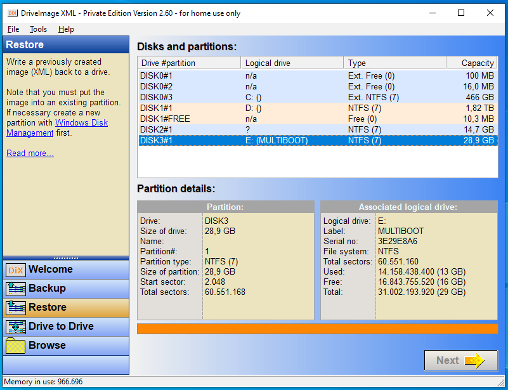Click the yellow arrow on Next button

click(x=474, y=360)
